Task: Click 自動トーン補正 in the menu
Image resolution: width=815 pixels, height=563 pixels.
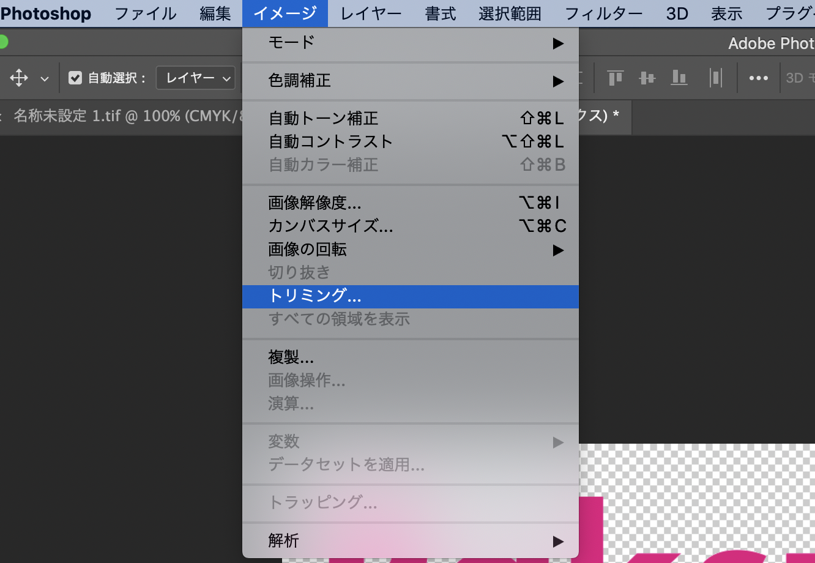Action: (x=410, y=118)
